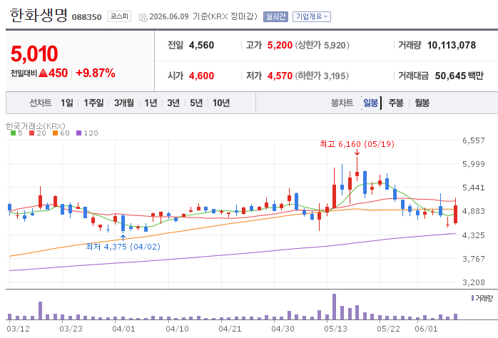Switch to 일봉 candle chart
Image resolution: width=498 pixels, height=338 pixels.
coord(370,103)
